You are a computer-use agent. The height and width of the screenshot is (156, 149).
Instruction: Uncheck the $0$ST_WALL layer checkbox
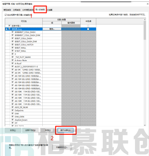(x=13, y=48)
